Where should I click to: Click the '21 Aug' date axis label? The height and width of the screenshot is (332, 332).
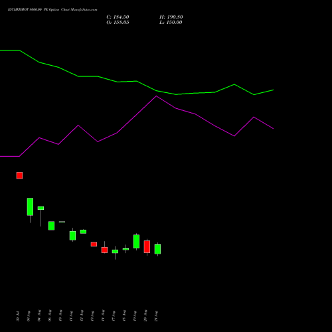click(156, 316)
